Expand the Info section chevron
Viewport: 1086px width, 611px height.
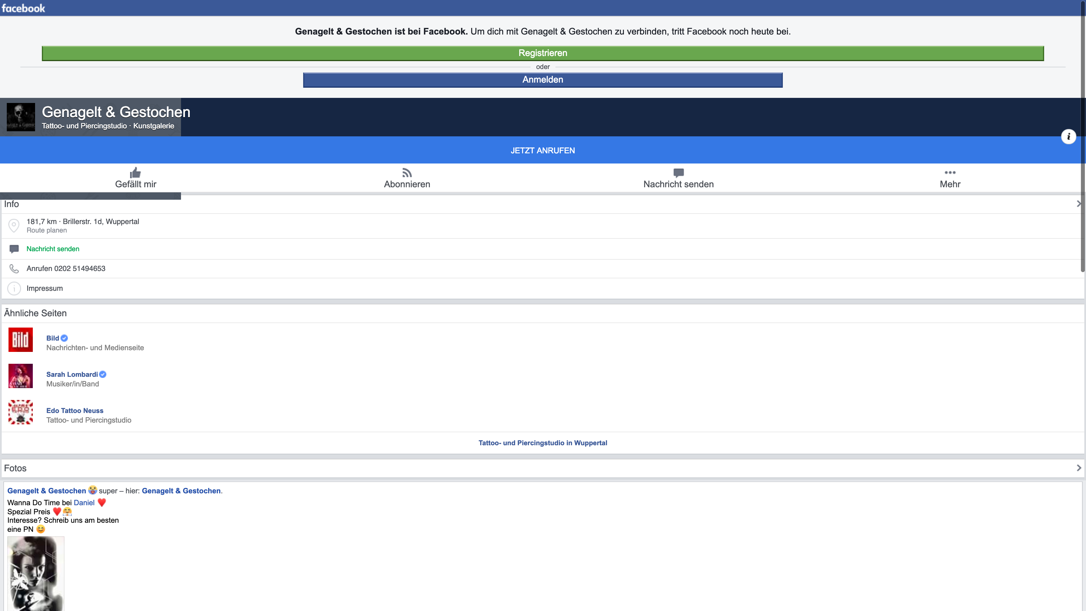coord(1078,204)
